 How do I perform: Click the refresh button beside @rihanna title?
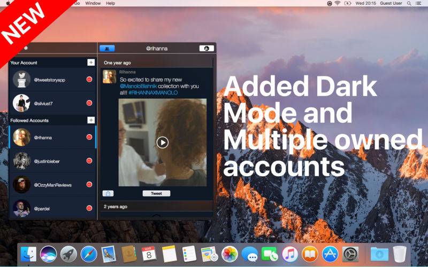tap(207, 49)
